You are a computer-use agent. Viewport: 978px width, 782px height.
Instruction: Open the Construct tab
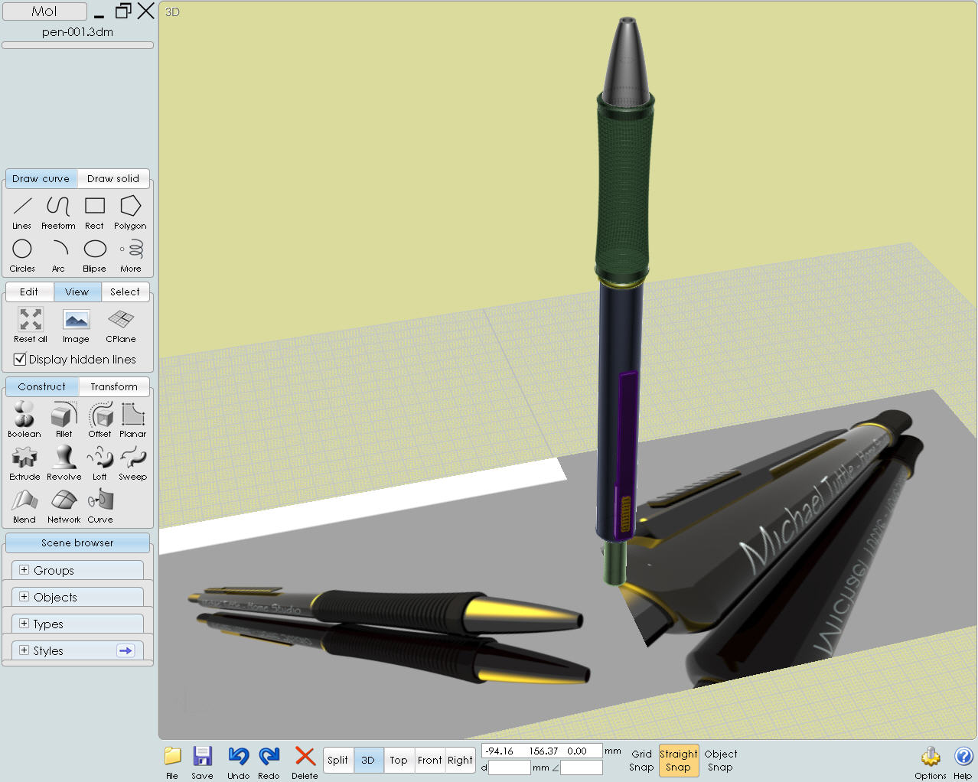[x=42, y=386]
